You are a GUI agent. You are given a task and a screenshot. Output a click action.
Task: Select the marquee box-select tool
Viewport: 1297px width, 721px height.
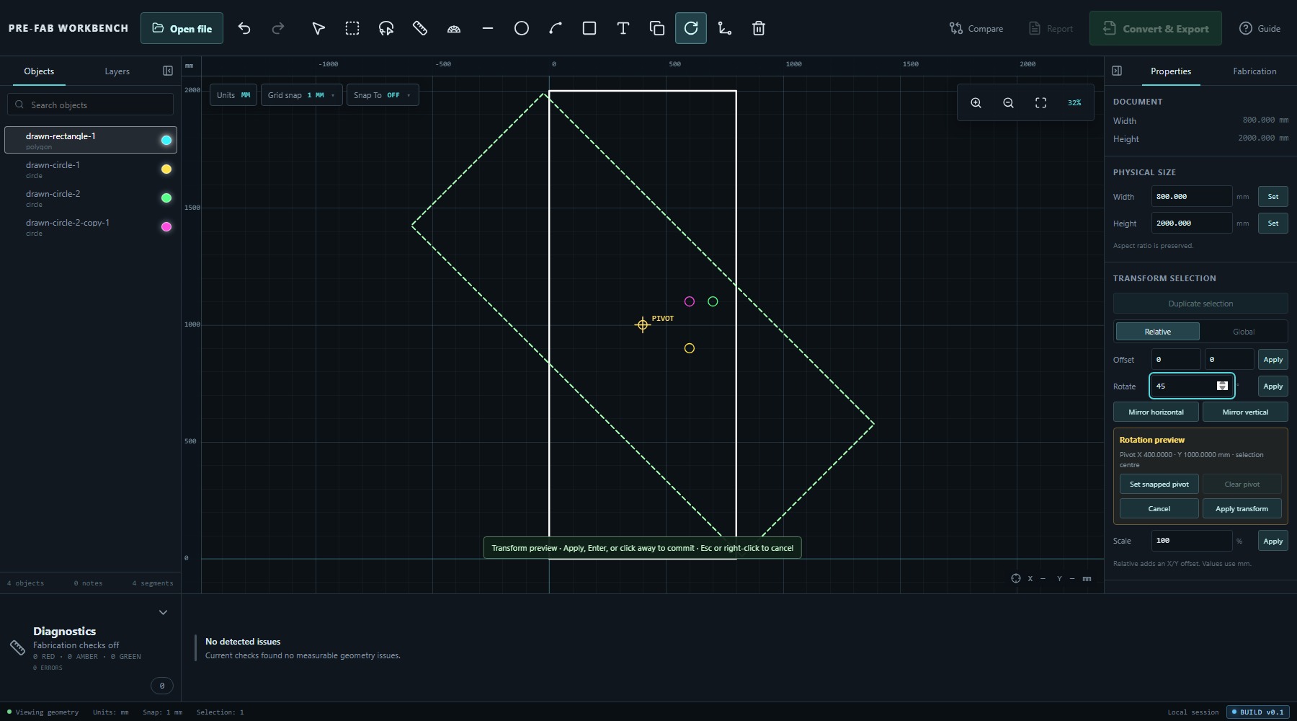tap(352, 28)
